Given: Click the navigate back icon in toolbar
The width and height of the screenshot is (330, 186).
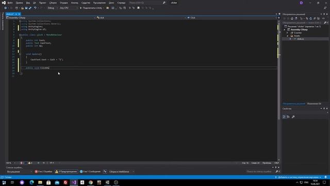Looking at the screenshot, I should tap(6, 8).
